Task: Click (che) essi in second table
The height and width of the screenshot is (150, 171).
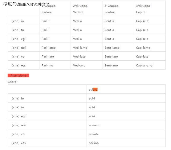Action: pos(19,143)
